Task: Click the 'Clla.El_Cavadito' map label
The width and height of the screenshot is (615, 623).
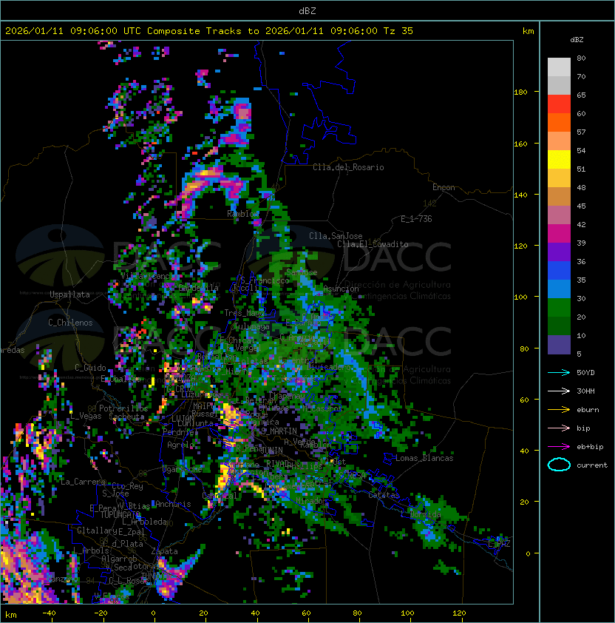Action: click(373, 244)
